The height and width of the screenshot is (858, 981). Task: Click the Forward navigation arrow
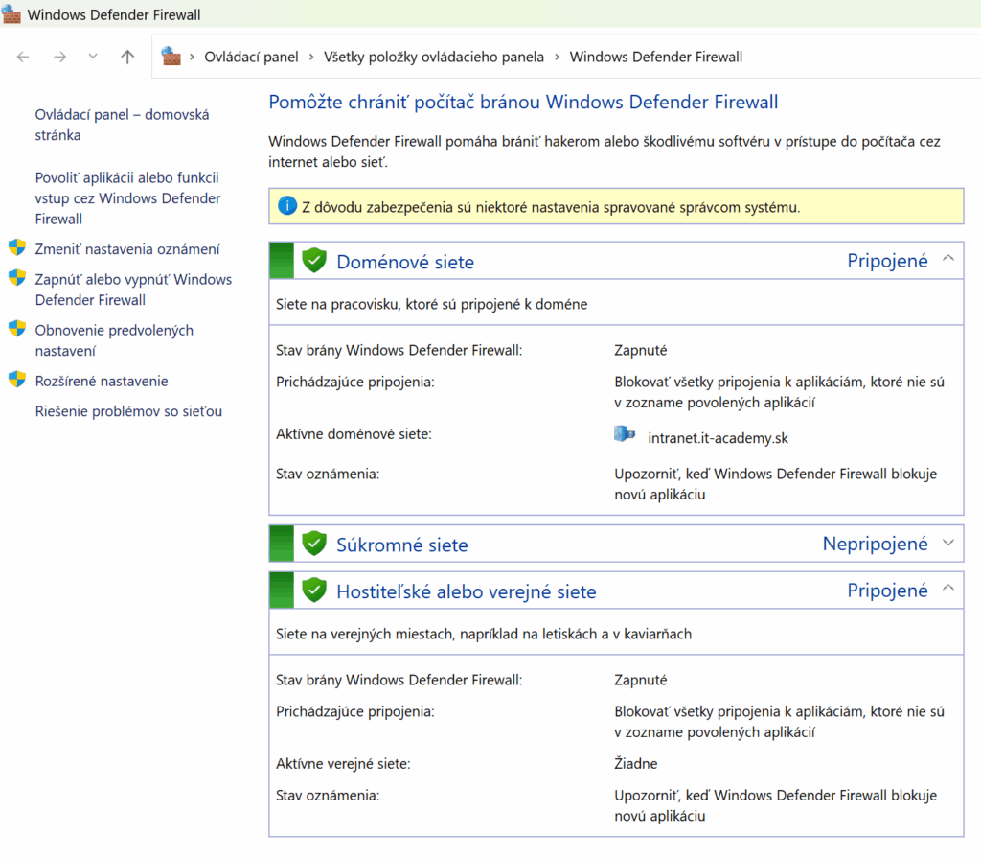pos(60,57)
